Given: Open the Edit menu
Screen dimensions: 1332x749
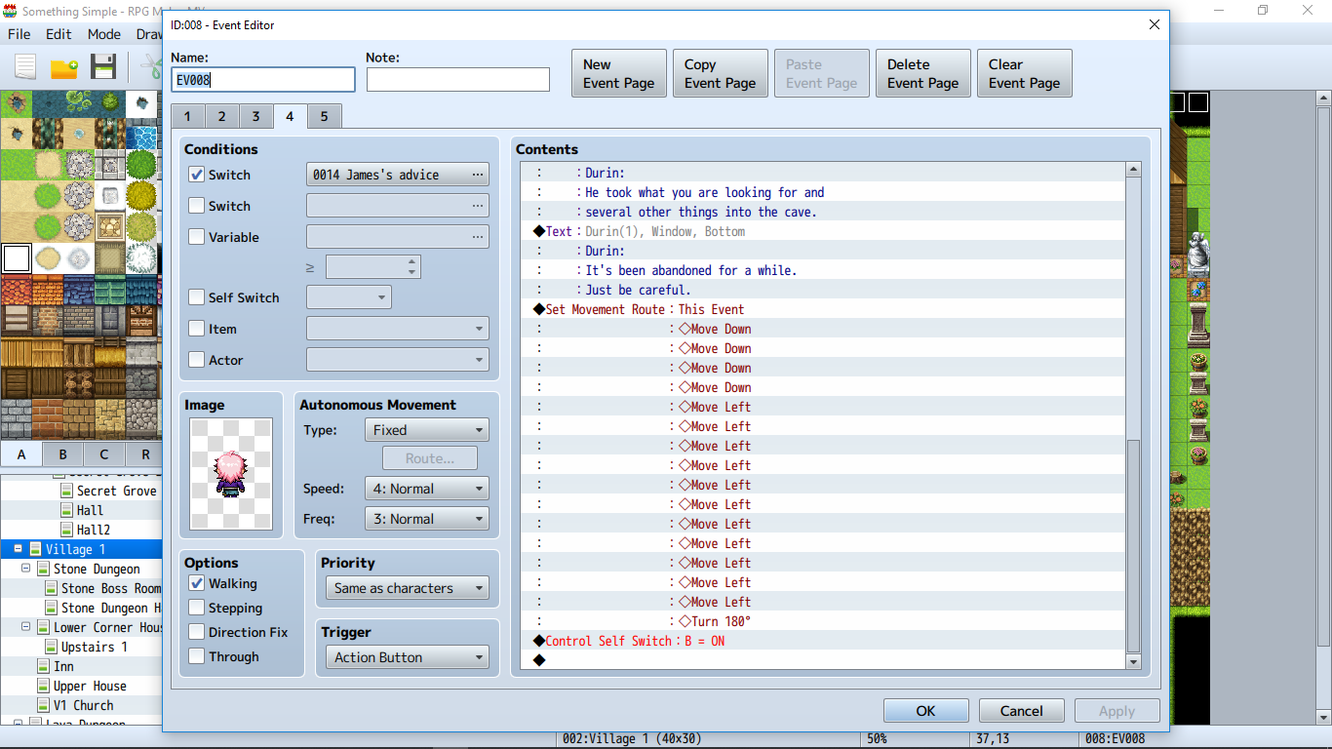Looking at the screenshot, I should 59,34.
